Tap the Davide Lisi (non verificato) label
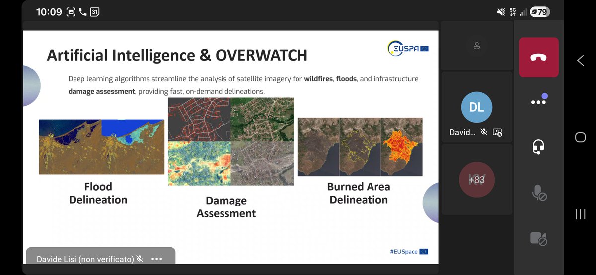Image resolution: width=596 pixels, height=275 pixels. point(85,259)
